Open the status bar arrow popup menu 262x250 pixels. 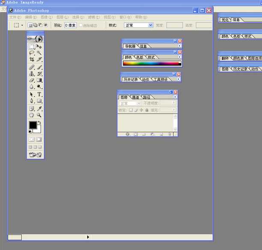[88, 237]
